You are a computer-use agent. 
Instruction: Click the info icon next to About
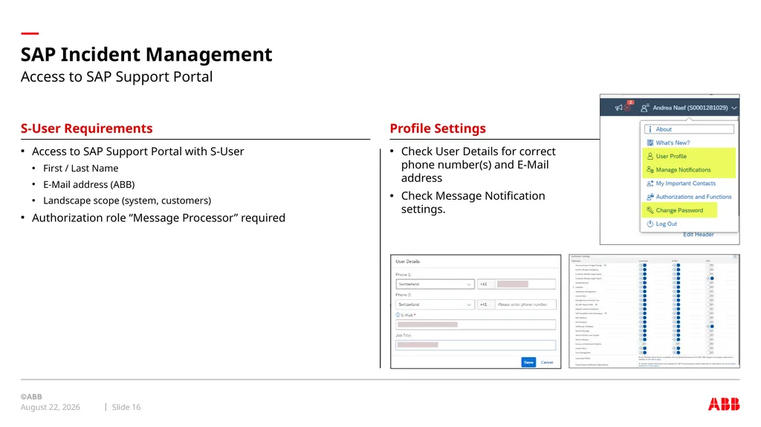(x=650, y=129)
